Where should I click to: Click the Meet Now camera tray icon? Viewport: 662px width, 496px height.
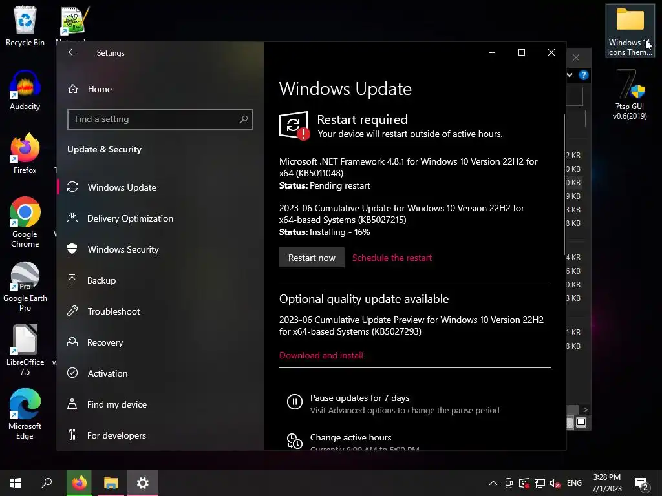(x=509, y=483)
